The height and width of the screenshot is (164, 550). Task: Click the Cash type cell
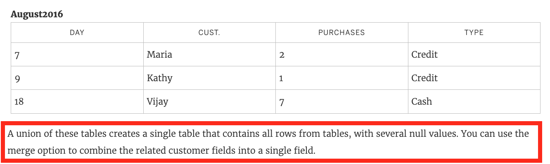[474, 101]
